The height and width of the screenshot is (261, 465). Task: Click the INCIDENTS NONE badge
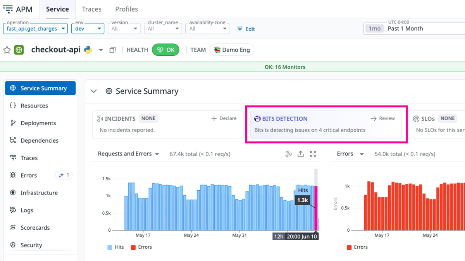(148, 118)
